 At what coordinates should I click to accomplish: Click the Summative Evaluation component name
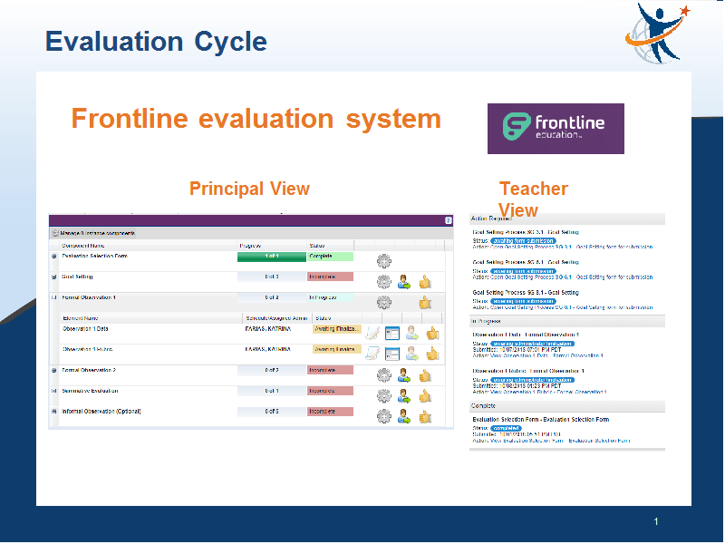[90, 391]
